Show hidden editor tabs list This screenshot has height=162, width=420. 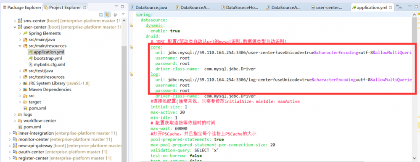pyautogui.click(x=399, y=7)
